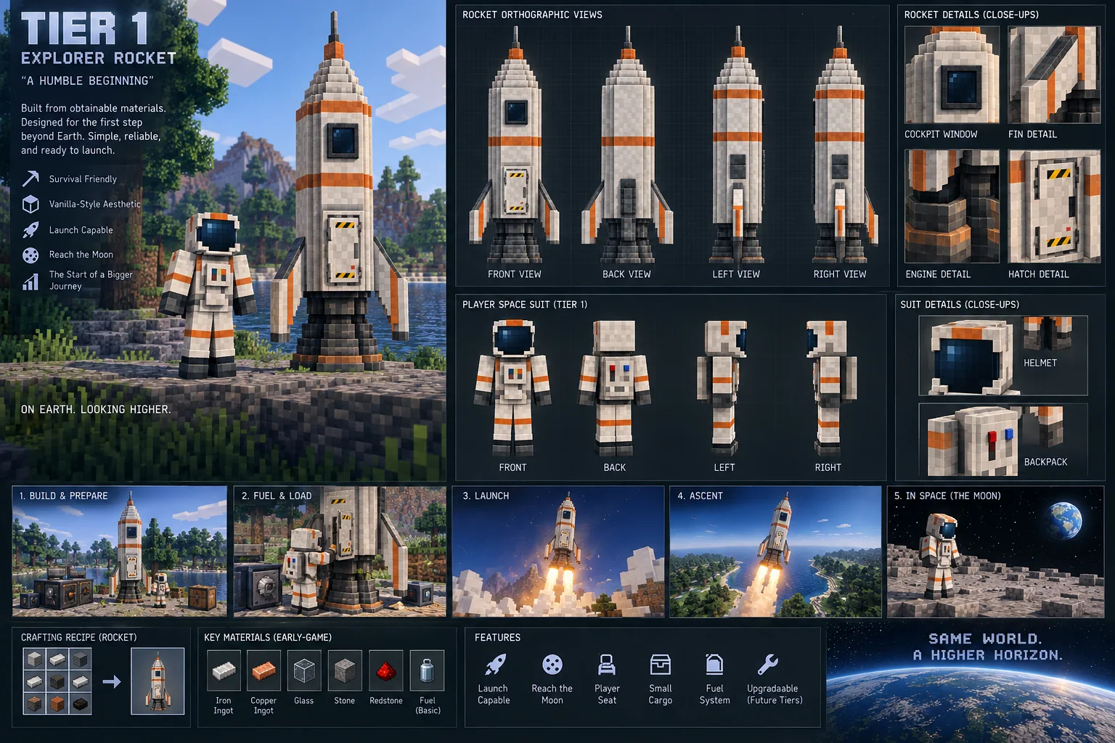Viewport: 1115px width, 743px height.
Task: Click the PLAYER SPACE SUIT (TIER 1) heading
Action: (x=525, y=305)
